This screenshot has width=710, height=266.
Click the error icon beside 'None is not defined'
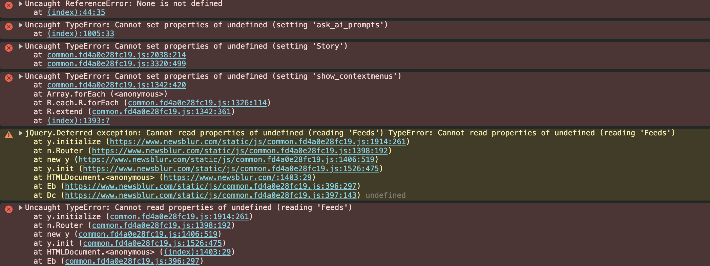[x=9, y=5]
